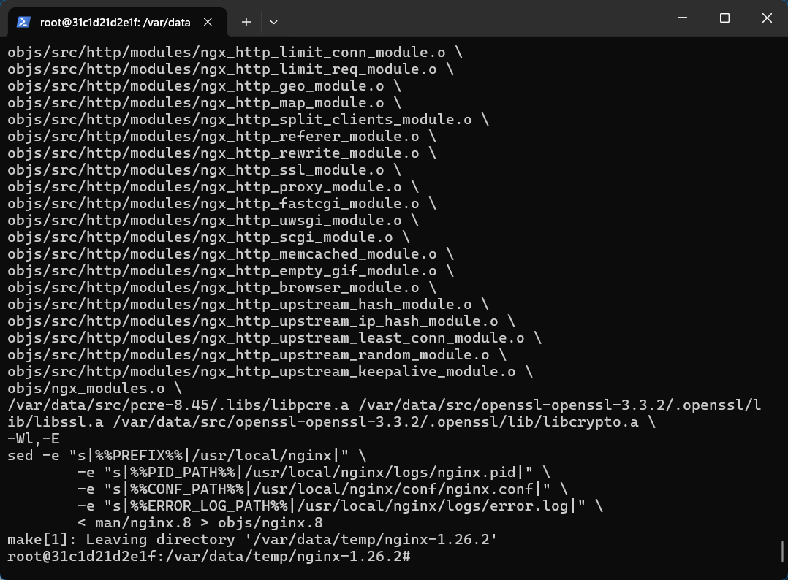Click the ngx_http_upstream_ip_hash_module.o line
Viewport: 788px width, 580px height.
pos(262,321)
